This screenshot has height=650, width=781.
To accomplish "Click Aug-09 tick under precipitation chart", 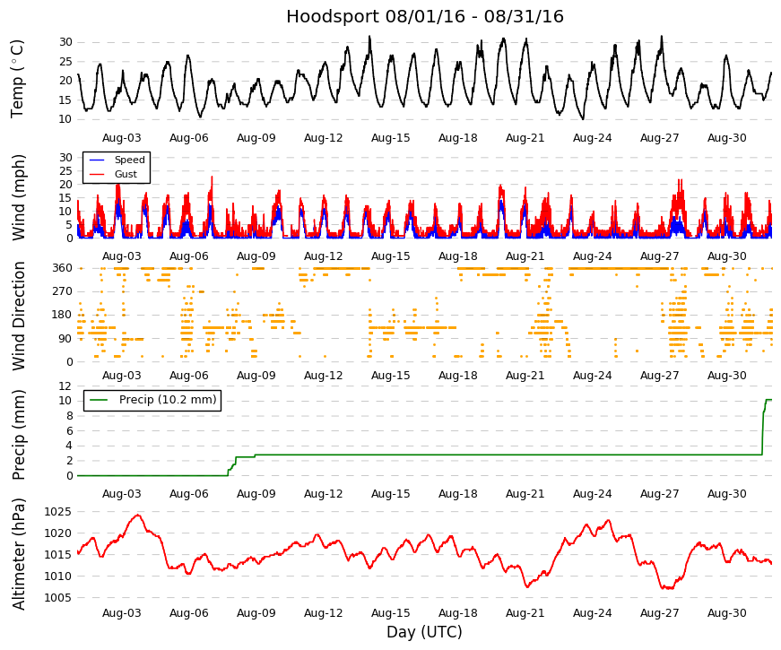I will click(256, 494).
